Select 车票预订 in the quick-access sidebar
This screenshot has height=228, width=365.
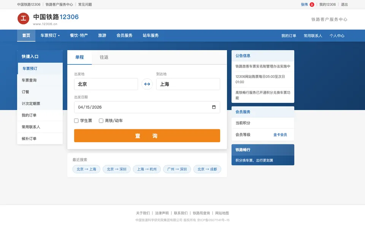point(40,68)
